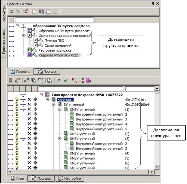Click the magenta layer with tree icon
Screen dimensions: 187x184
click(x=88, y=81)
